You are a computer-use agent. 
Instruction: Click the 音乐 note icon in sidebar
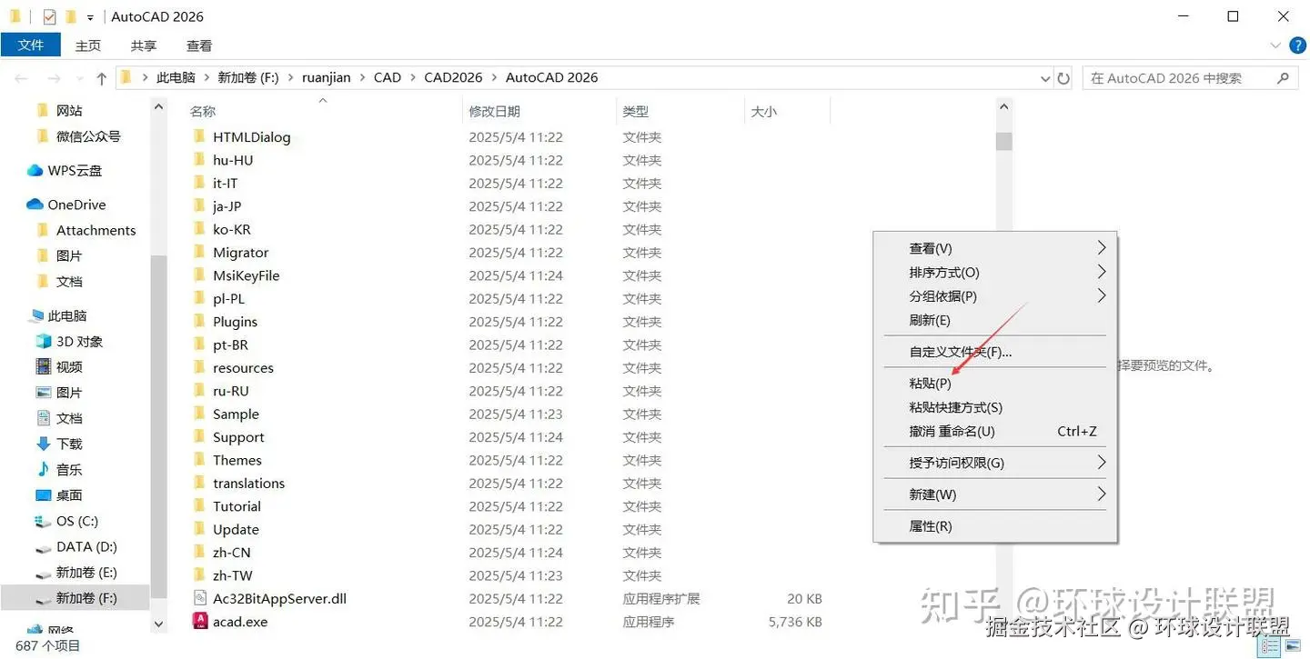coord(43,469)
